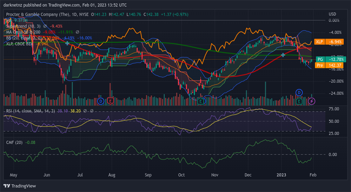Click the green earnings E marker in January

pyautogui.click(x=299, y=101)
